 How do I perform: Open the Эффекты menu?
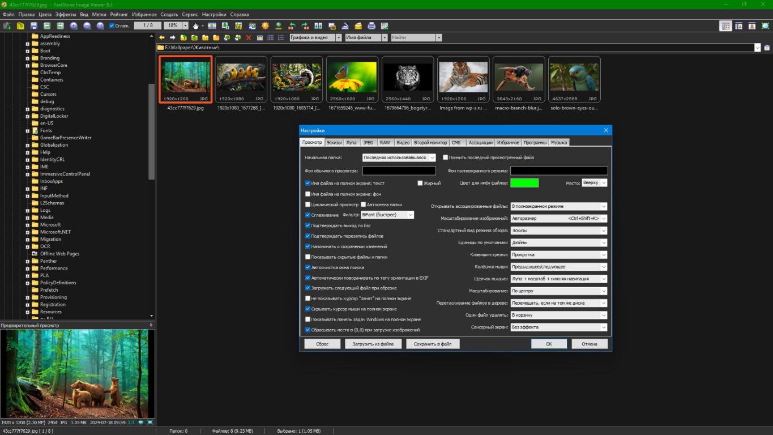[x=66, y=14]
